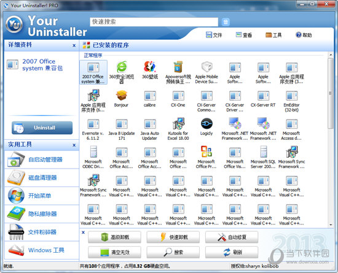338x273 pixels.
Task: Select Apple Mobile Device Support icon
Action: pyautogui.click(x=206, y=72)
